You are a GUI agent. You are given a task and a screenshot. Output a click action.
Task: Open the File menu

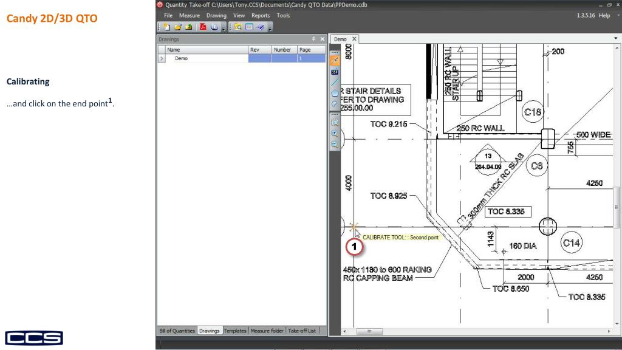tap(168, 15)
